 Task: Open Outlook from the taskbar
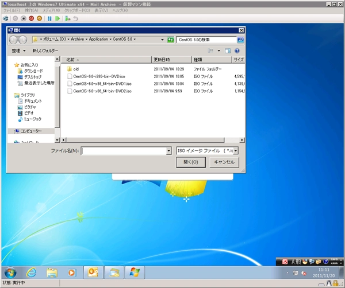(x=93, y=273)
